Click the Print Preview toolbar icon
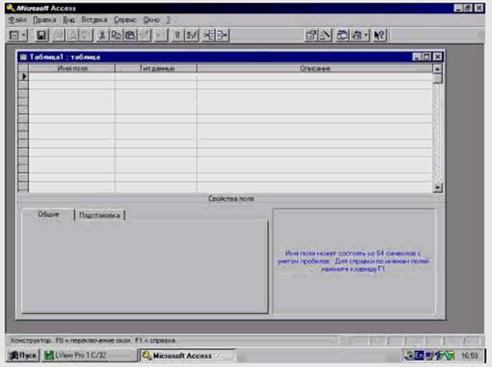 point(72,35)
